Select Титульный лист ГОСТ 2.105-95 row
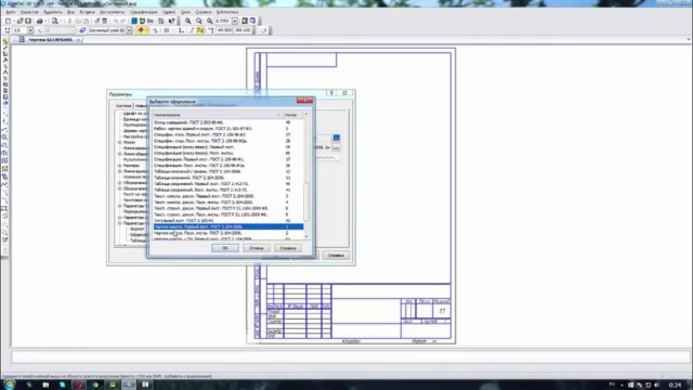 pyautogui.click(x=228, y=220)
